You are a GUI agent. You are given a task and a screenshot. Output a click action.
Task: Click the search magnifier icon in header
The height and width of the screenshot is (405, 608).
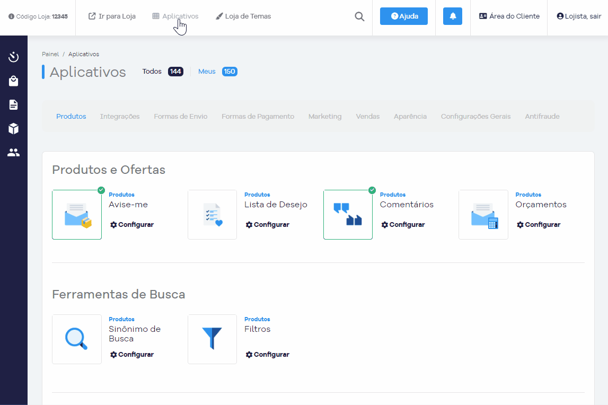pos(359,16)
